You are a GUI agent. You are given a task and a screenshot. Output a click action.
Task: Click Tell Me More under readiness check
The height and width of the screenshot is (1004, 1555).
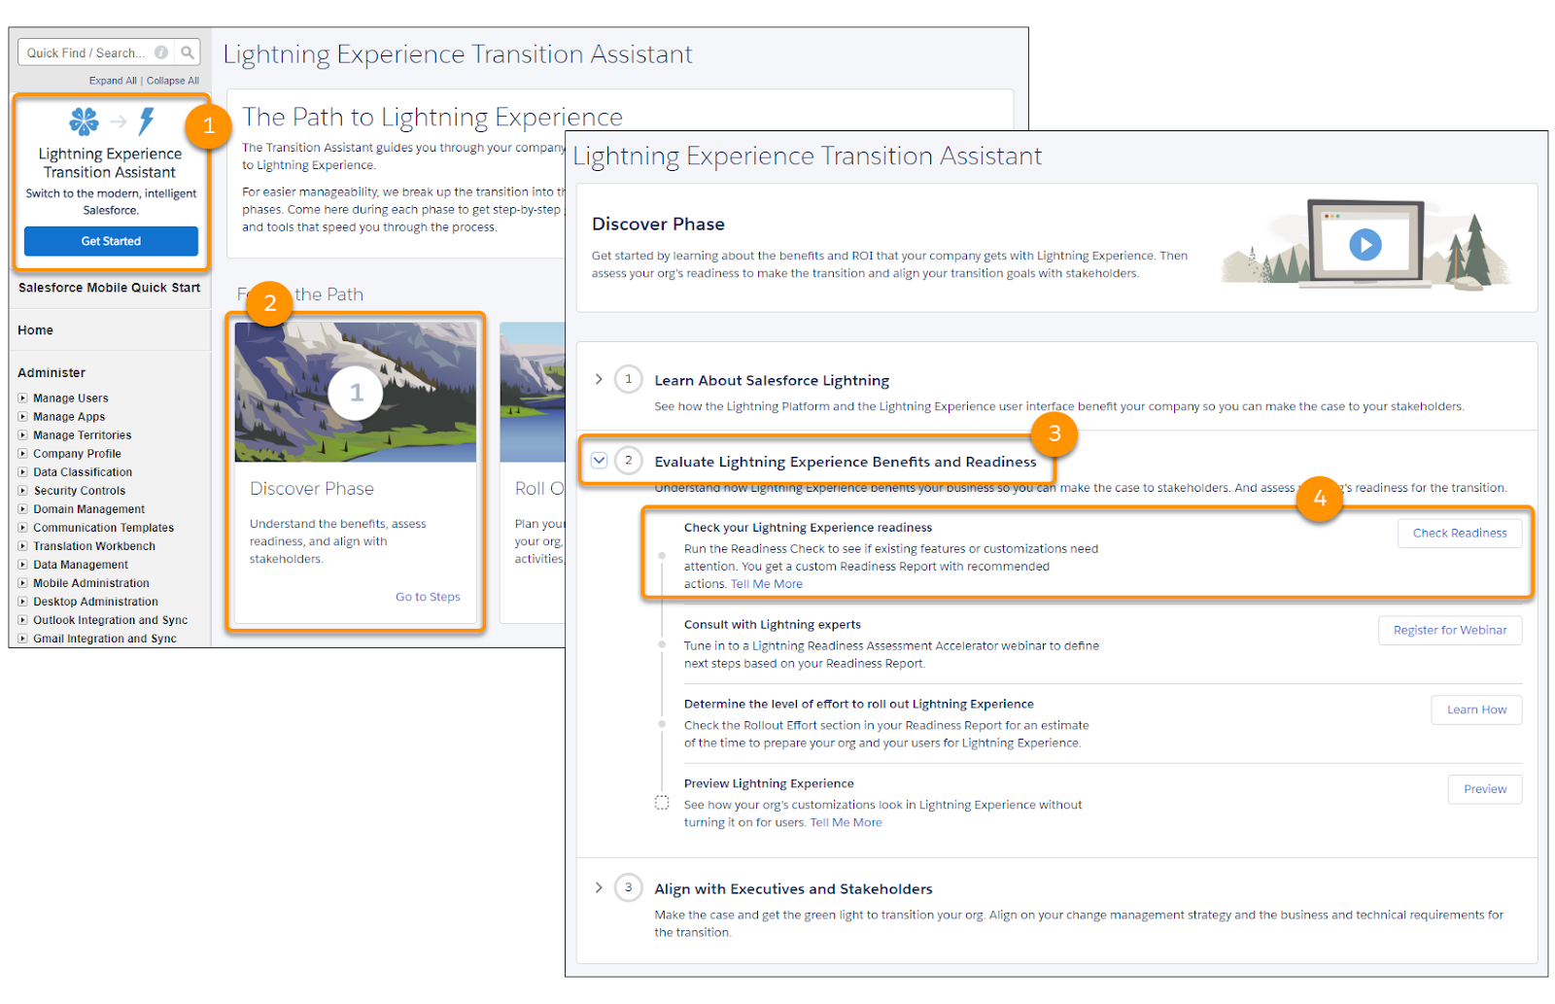click(x=767, y=584)
